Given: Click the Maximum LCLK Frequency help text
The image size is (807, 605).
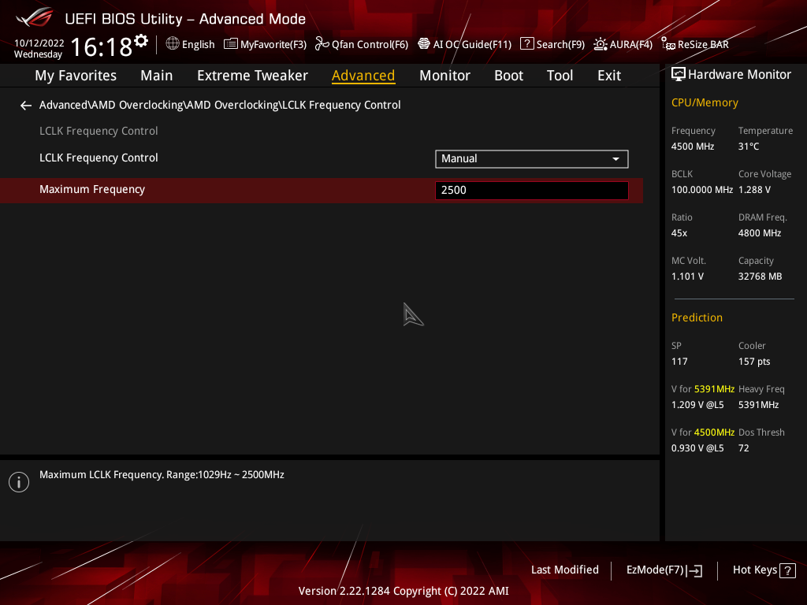Looking at the screenshot, I should pyautogui.click(x=162, y=475).
